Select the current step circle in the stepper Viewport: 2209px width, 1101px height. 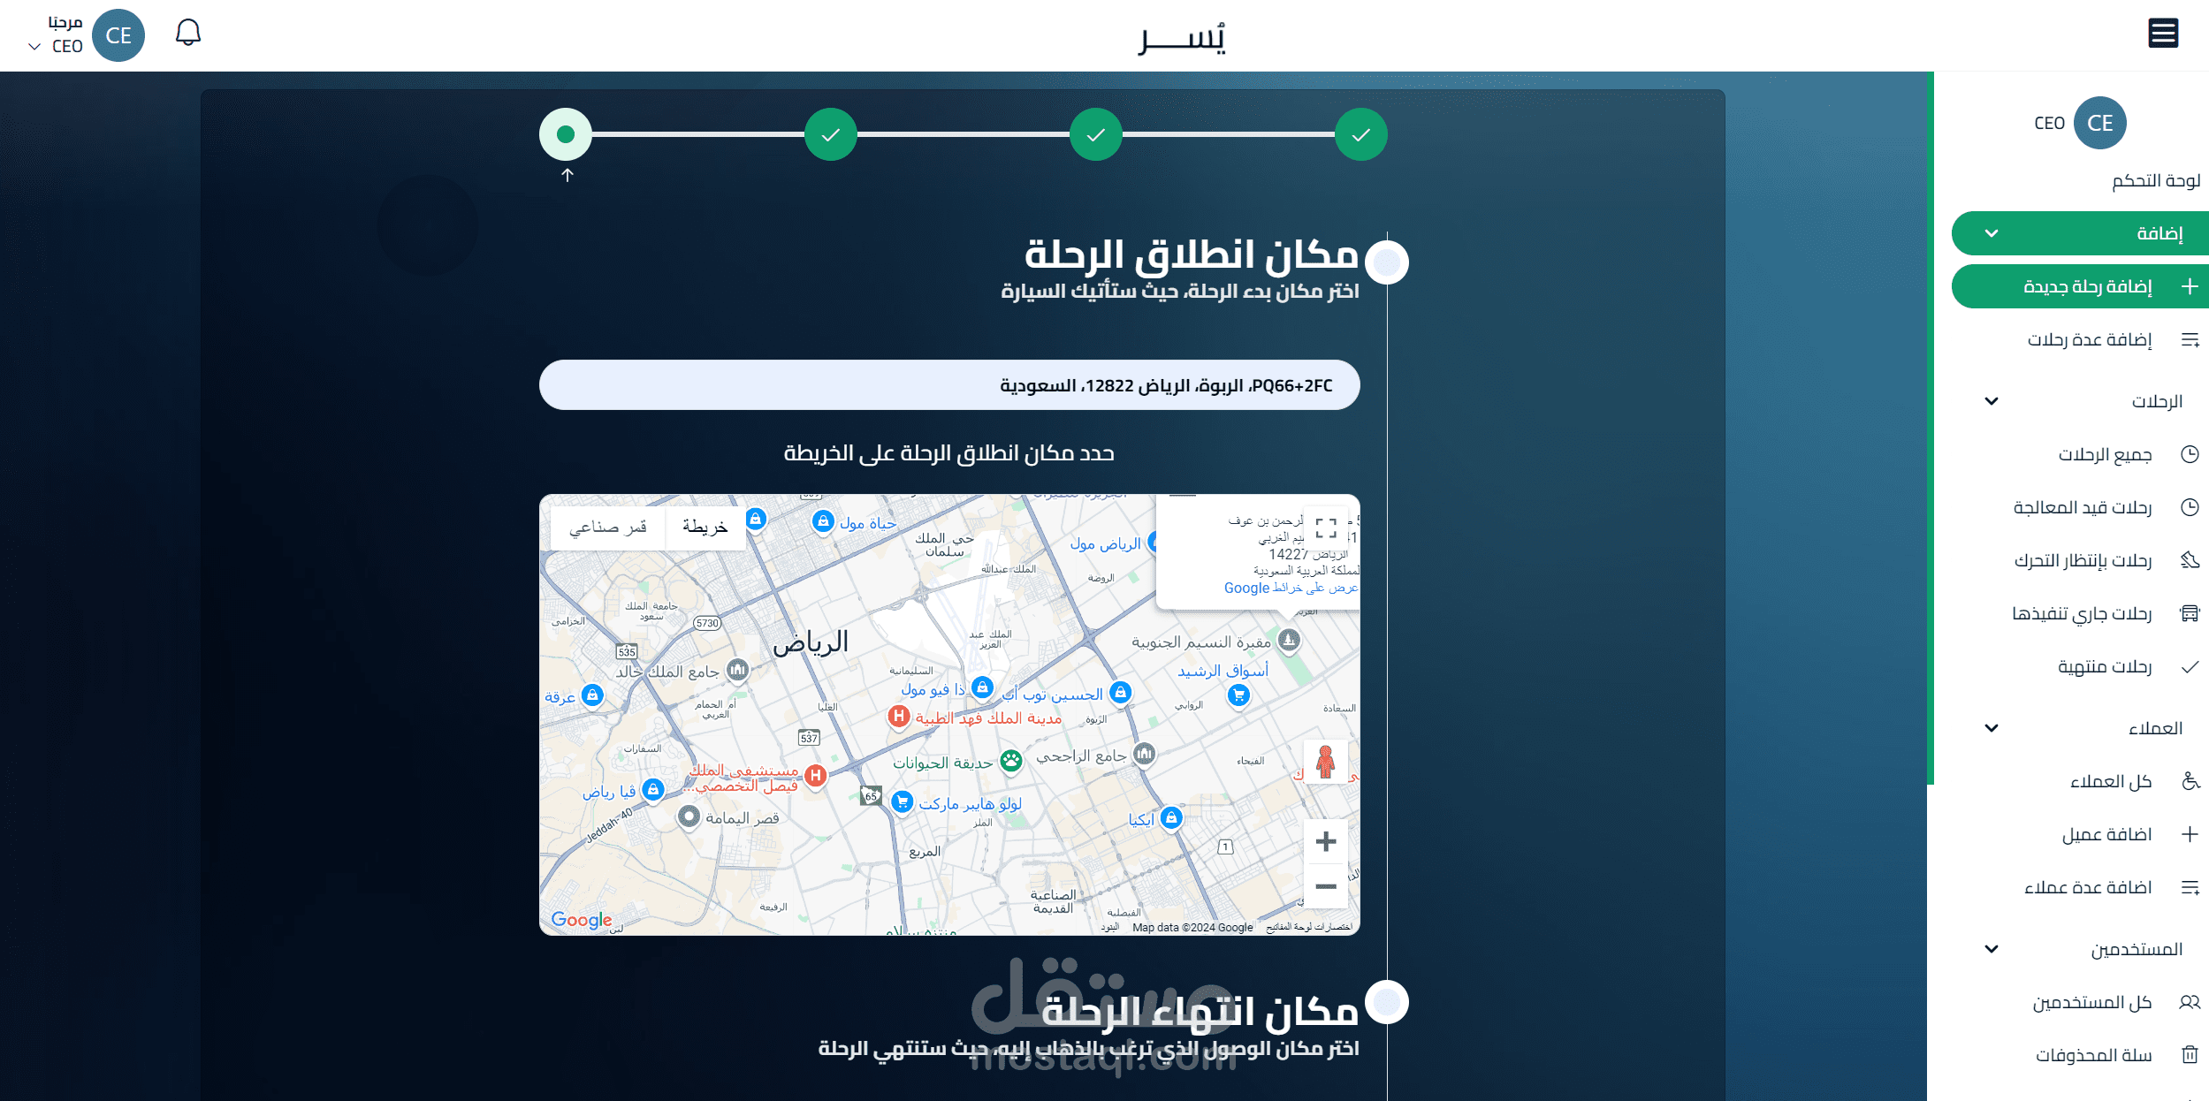(x=566, y=134)
